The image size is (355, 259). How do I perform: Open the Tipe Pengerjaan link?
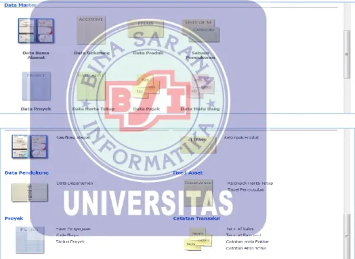pos(73,229)
